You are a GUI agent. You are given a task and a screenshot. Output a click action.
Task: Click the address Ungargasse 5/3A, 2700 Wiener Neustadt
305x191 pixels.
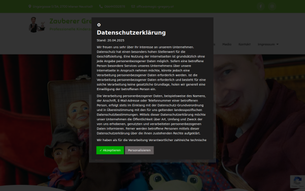point(63,7)
